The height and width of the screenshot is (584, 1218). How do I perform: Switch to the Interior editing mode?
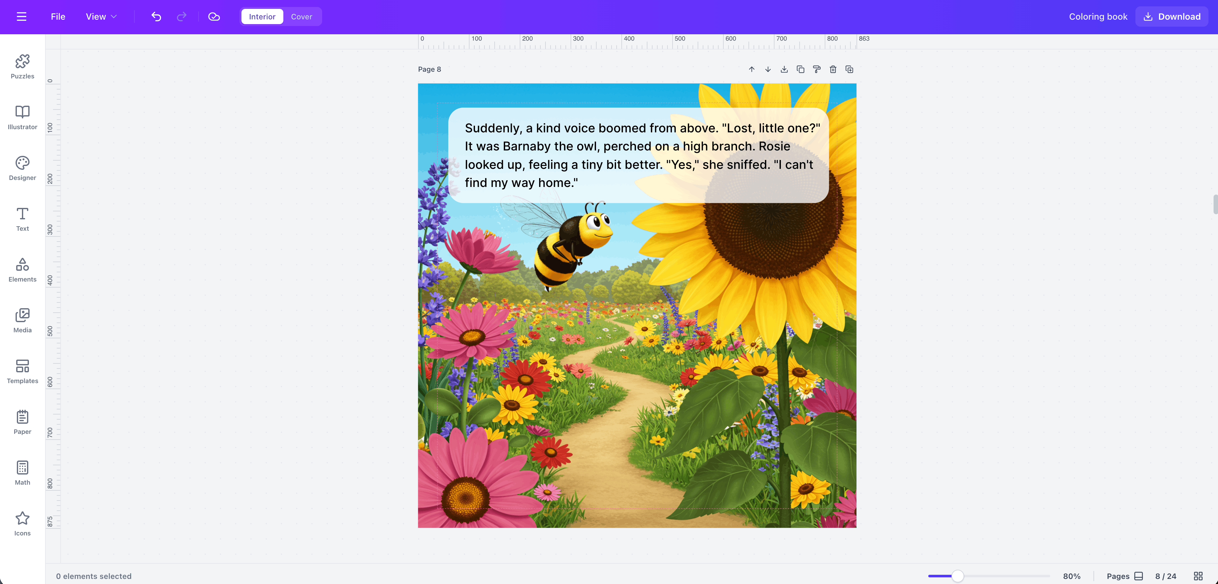[x=261, y=17]
